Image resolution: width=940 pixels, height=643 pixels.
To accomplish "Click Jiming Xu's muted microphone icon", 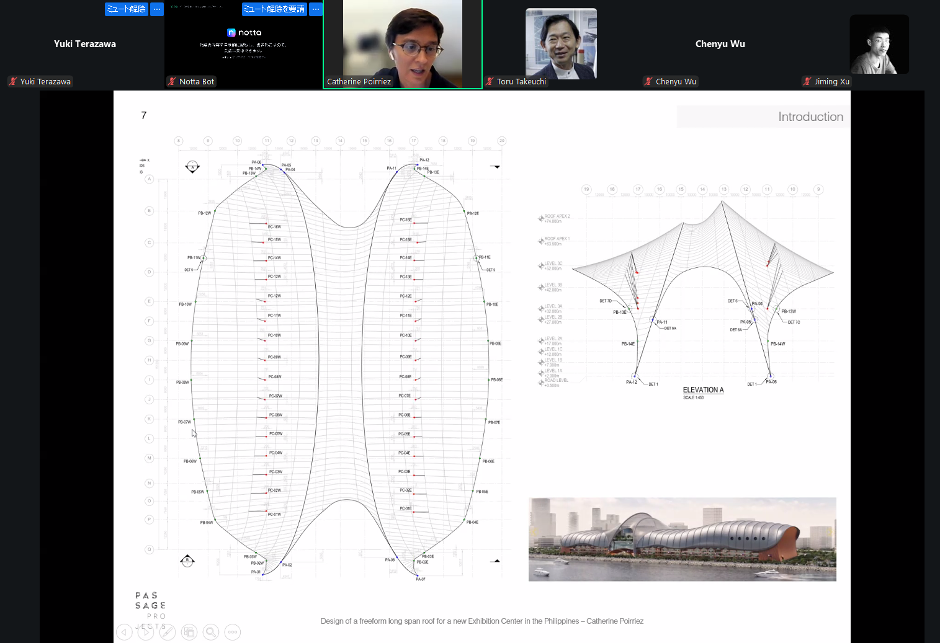I will (x=807, y=81).
